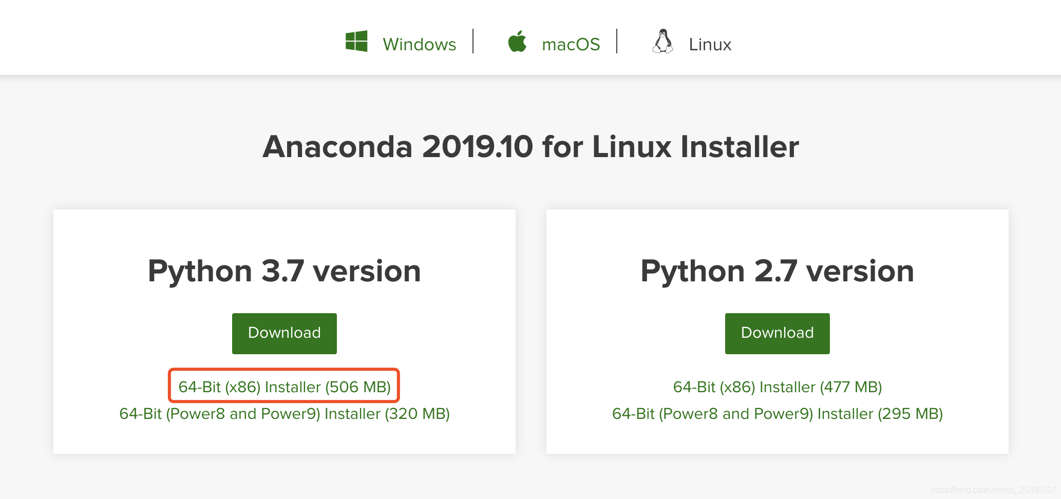Image resolution: width=1061 pixels, height=499 pixels.
Task: Open 64-Bit Power8 and Power9 Installer (320 MB)
Action: [285, 414]
